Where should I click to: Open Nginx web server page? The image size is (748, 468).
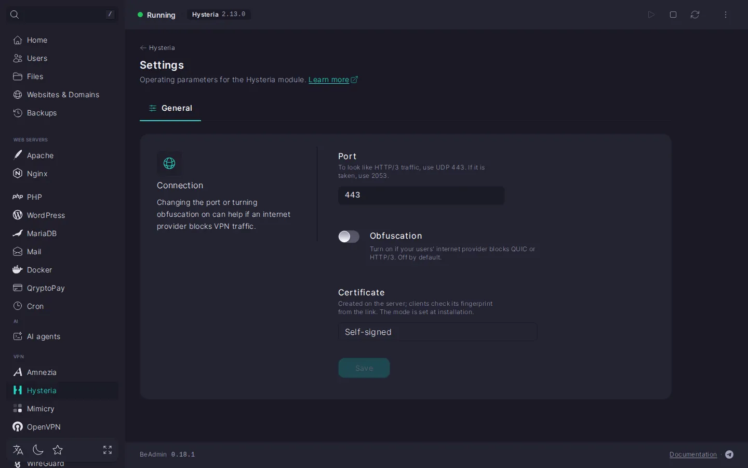pos(62,174)
